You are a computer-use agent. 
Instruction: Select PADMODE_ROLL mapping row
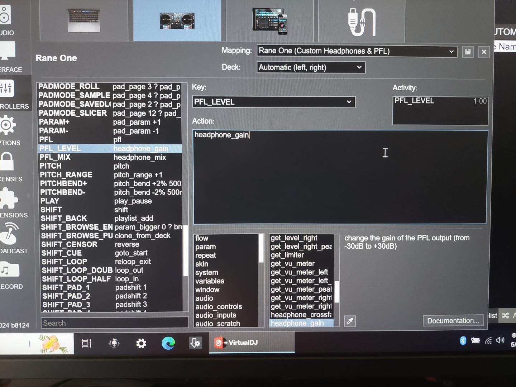tap(110, 87)
